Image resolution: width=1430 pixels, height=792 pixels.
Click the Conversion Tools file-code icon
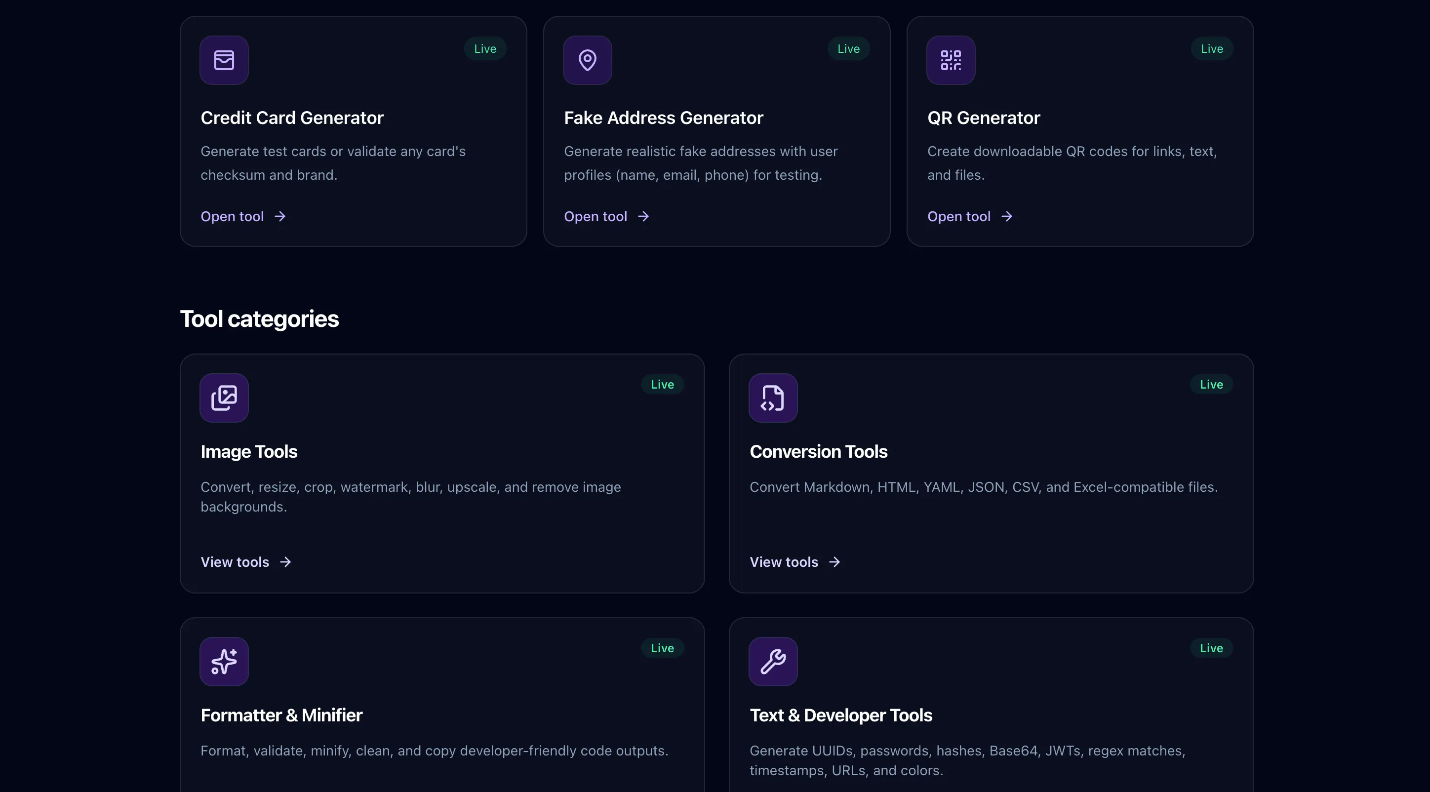click(773, 397)
